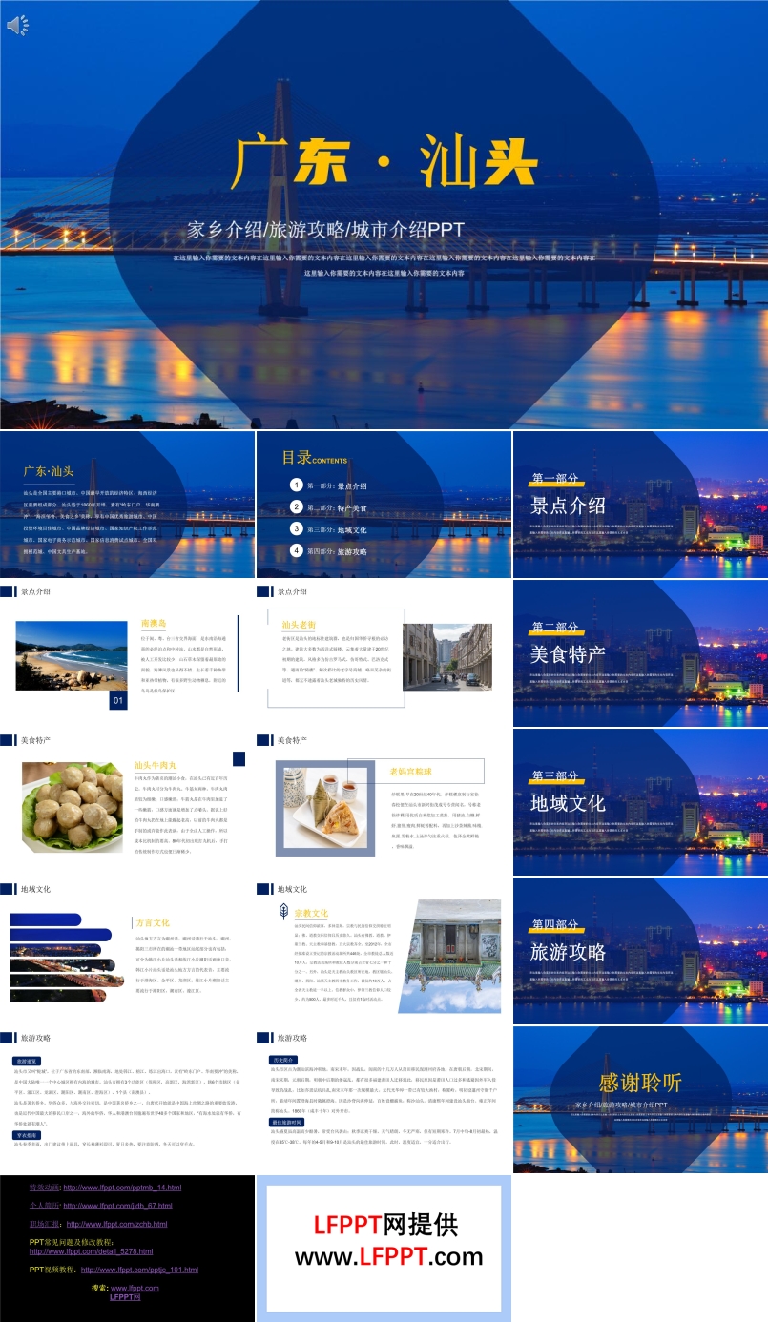Click the number 4 circle in contents
The height and width of the screenshot is (1322, 768).
(x=297, y=550)
